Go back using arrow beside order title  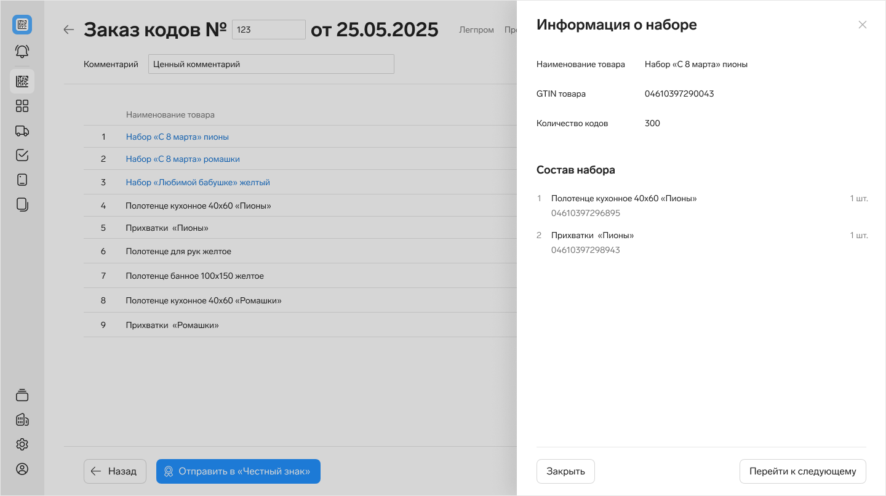pyautogui.click(x=69, y=30)
